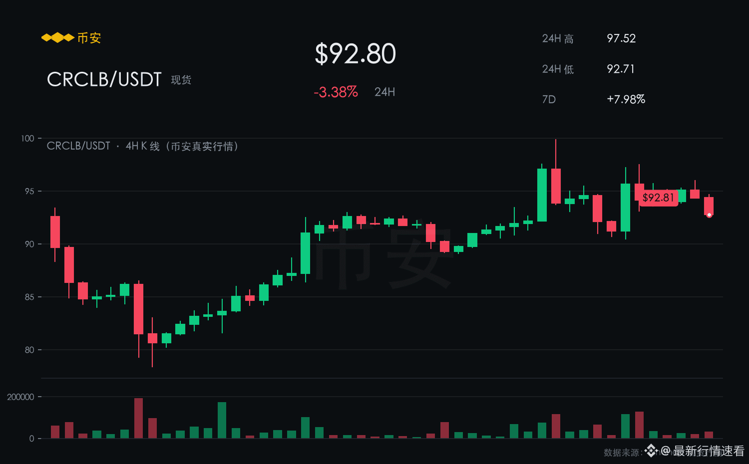Select the $92.81 price label tag
Viewport: 749px width, 464px height.
tap(658, 198)
